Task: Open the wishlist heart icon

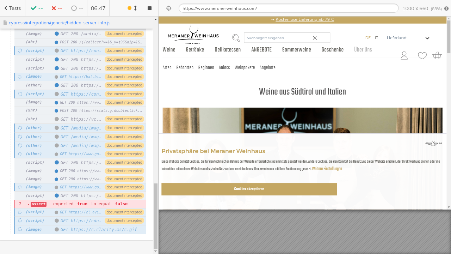Action: (422, 55)
